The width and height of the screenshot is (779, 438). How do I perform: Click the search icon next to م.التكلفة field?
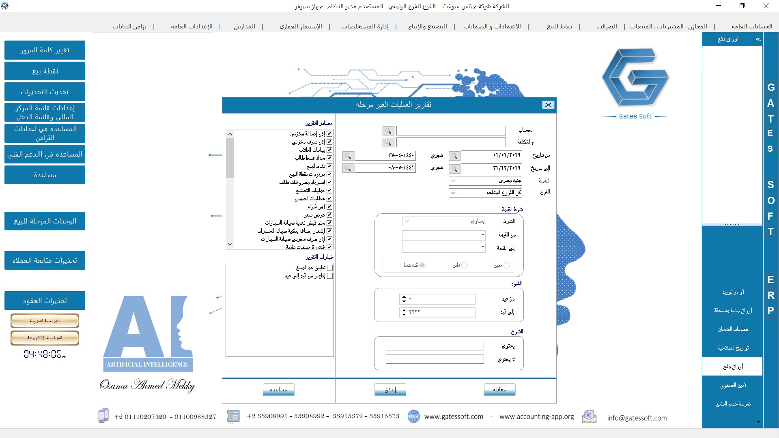click(x=388, y=142)
